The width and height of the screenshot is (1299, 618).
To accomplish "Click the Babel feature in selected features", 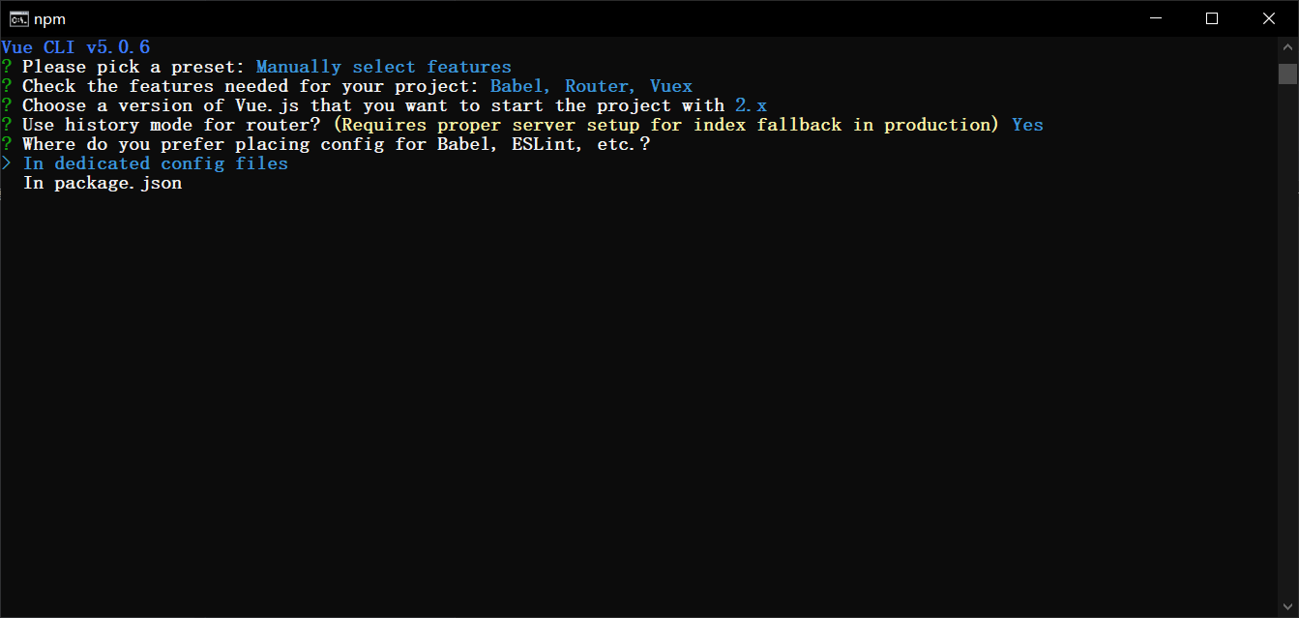I will (518, 85).
